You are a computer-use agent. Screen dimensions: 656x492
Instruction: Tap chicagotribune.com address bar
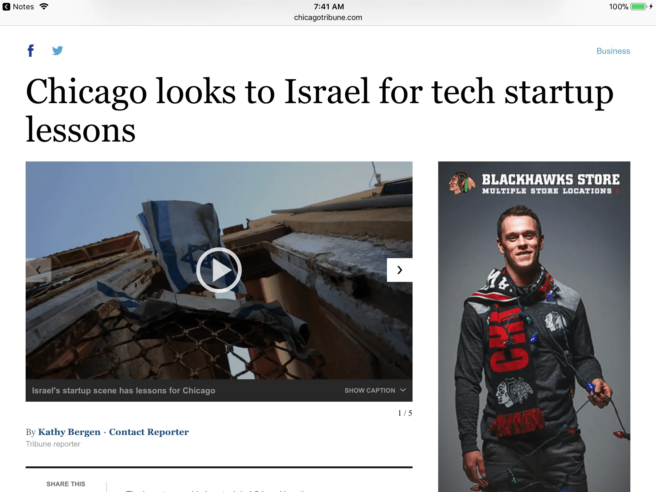pyautogui.click(x=328, y=17)
